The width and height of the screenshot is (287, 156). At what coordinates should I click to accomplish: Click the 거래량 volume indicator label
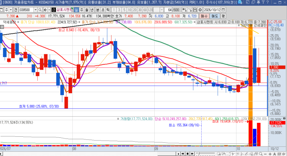click(136, 119)
